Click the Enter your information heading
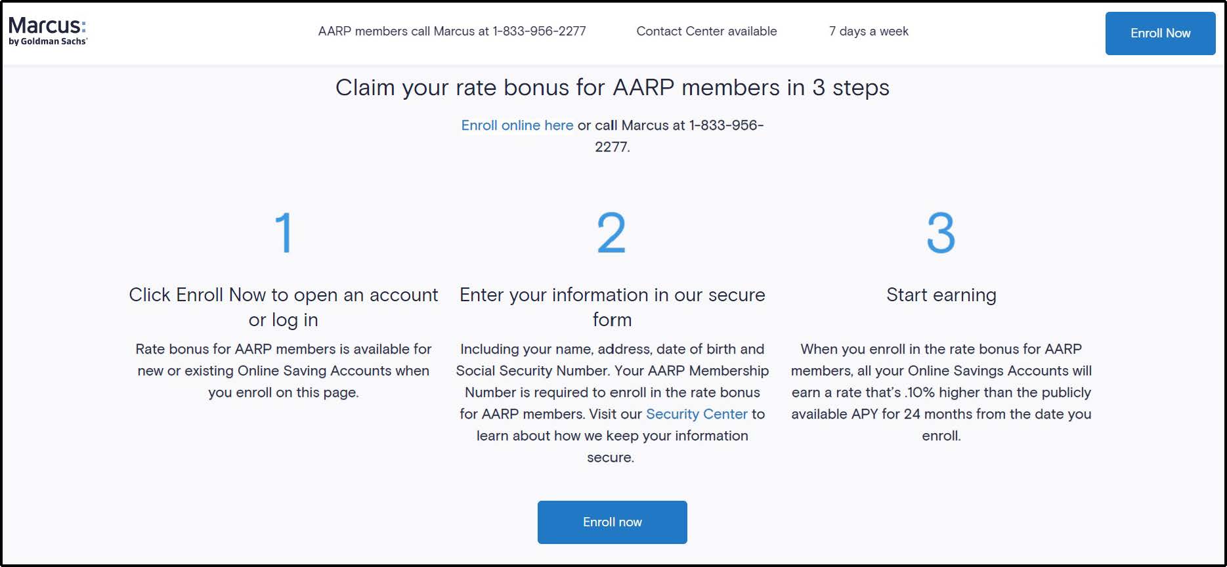The height and width of the screenshot is (567, 1227). coord(612,307)
